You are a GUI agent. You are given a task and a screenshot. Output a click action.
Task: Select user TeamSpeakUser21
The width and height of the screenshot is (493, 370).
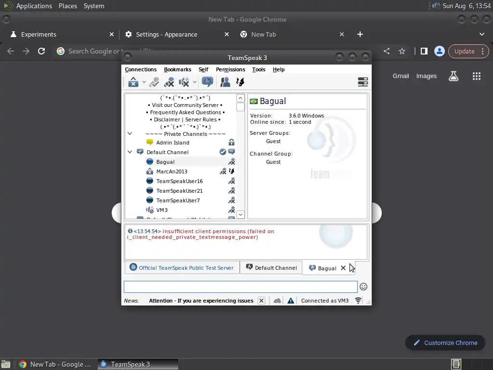point(180,191)
